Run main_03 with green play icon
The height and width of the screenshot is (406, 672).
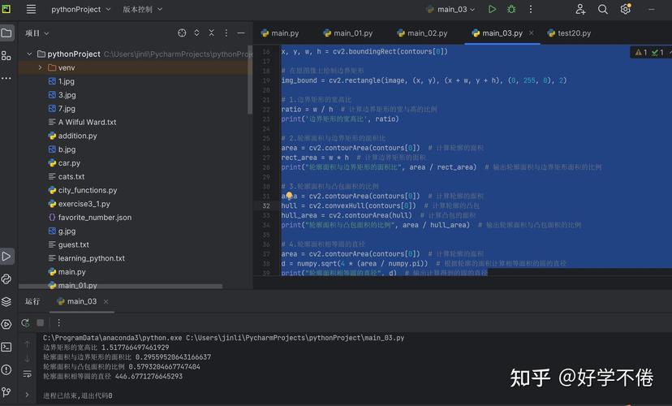[492, 9]
